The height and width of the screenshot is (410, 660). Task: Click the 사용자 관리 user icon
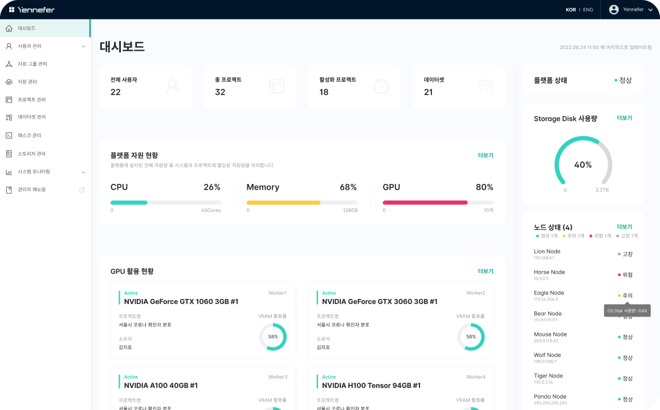pos(9,46)
